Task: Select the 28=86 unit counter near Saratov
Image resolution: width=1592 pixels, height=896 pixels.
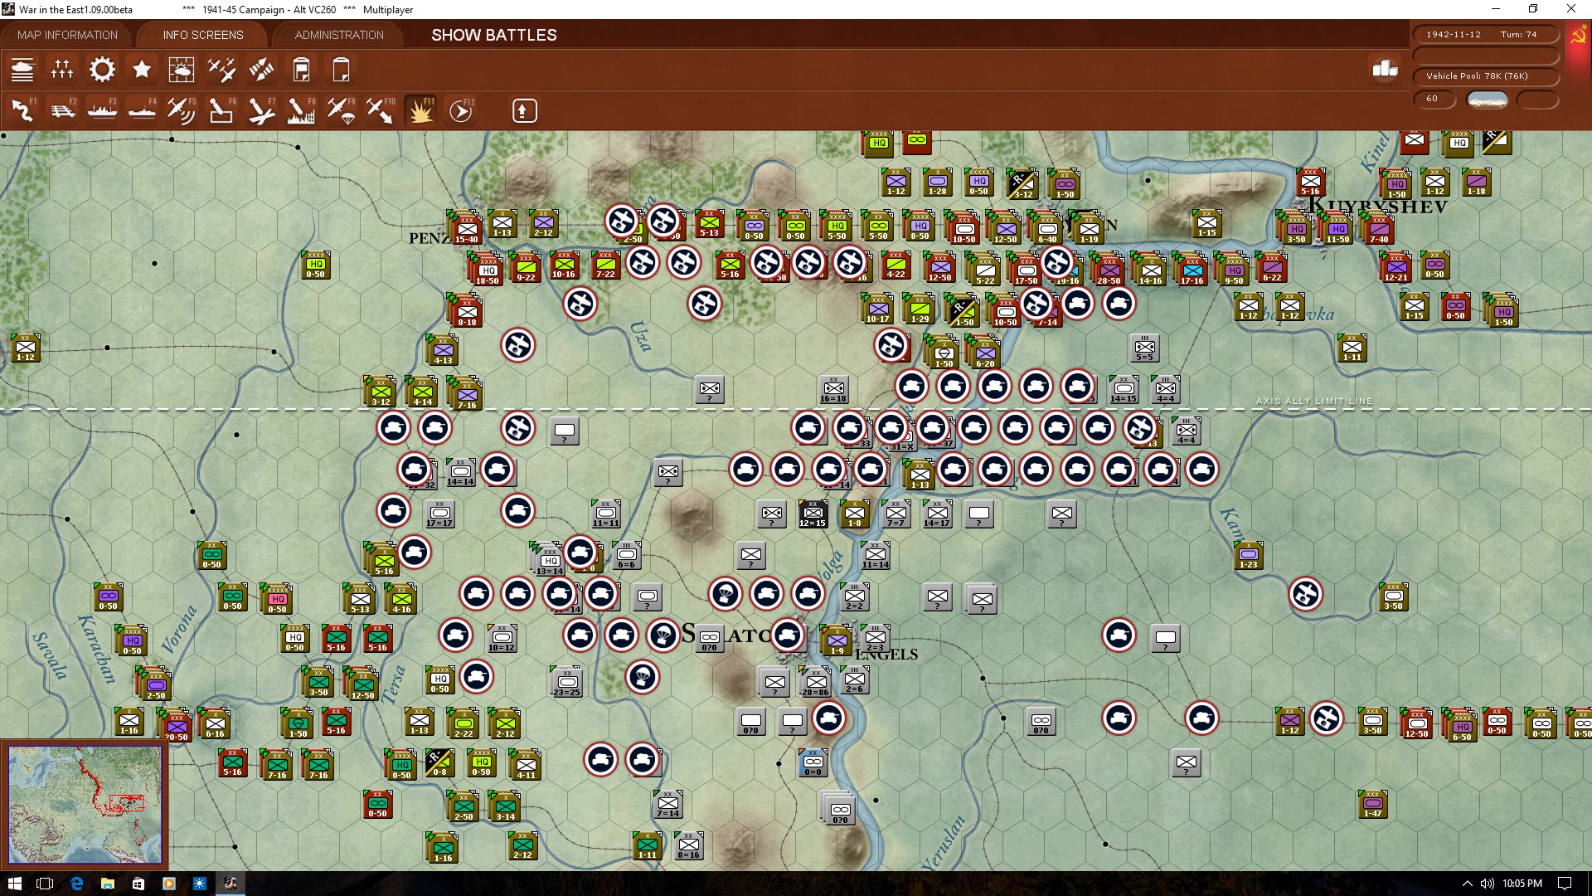Action: pos(816,683)
